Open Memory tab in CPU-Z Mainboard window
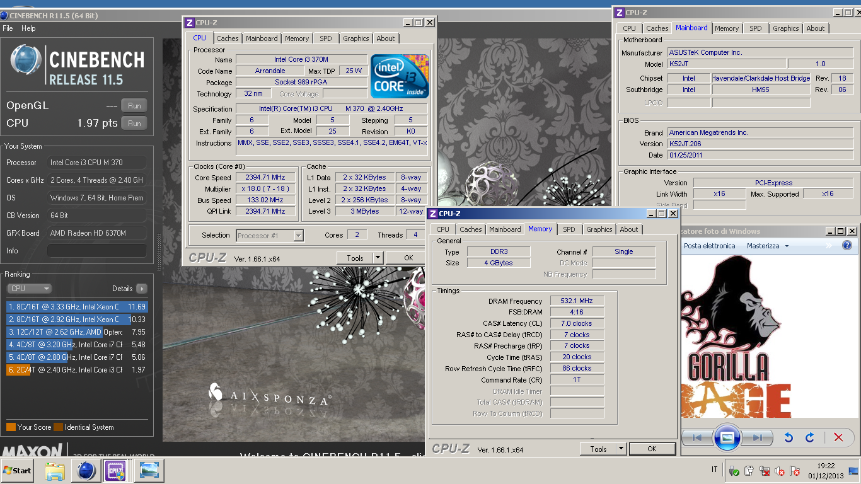861x484 pixels. click(727, 28)
